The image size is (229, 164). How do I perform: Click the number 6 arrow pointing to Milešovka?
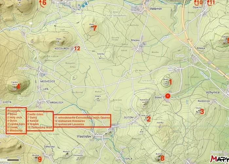[x=43, y=3]
